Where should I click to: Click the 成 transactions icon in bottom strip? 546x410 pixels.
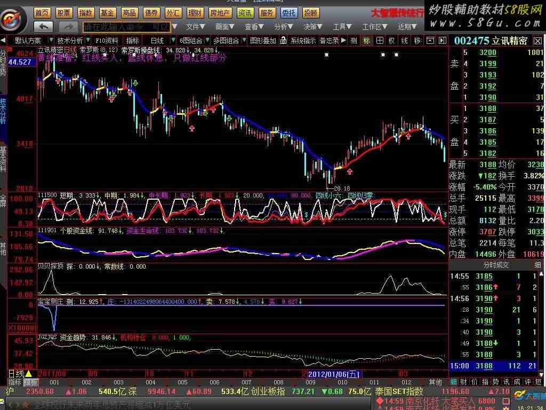(517, 382)
